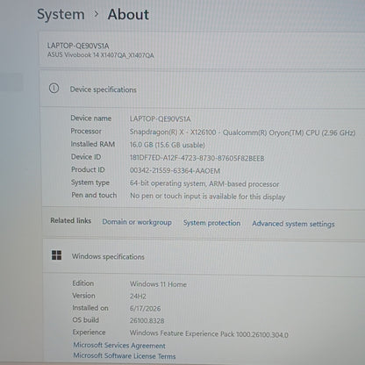
Task: Click the About breadcrumb title
Action: coord(128,14)
